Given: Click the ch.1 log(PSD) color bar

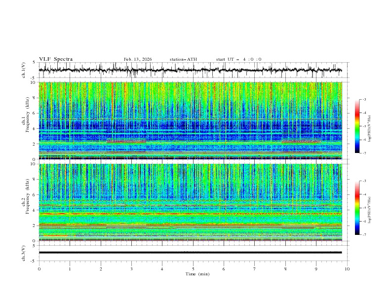Looking at the screenshot, I should point(357,126).
